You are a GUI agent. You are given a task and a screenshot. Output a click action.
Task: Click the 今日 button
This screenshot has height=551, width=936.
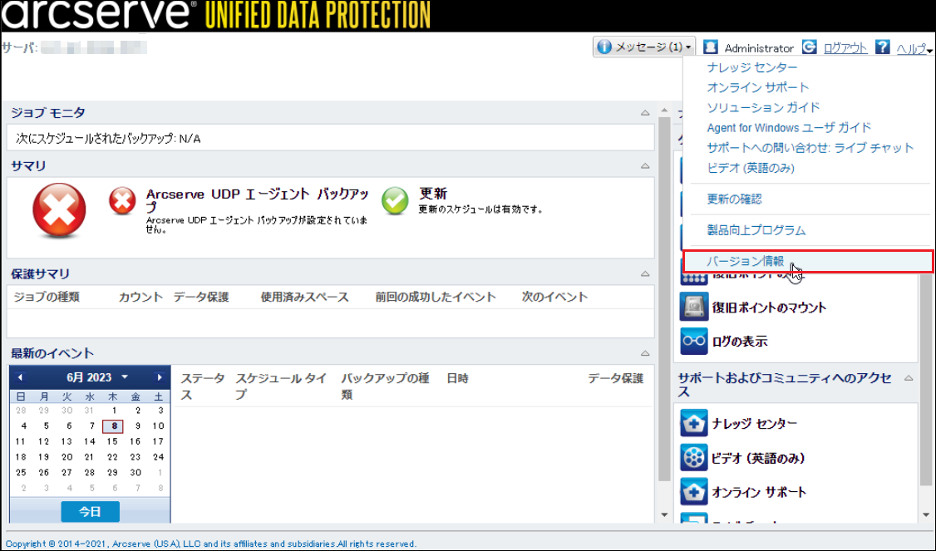pyautogui.click(x=90, y=512)
